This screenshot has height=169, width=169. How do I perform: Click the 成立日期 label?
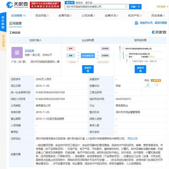click(x=15, y=86)
